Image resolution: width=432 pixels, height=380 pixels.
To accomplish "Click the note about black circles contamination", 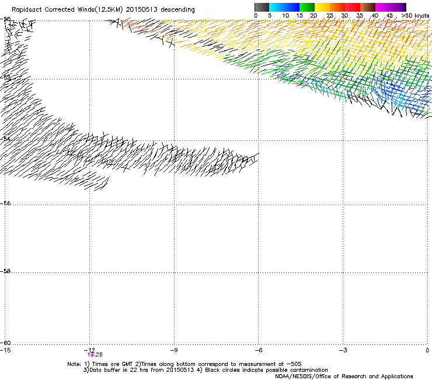I will [x=266, y=370].
